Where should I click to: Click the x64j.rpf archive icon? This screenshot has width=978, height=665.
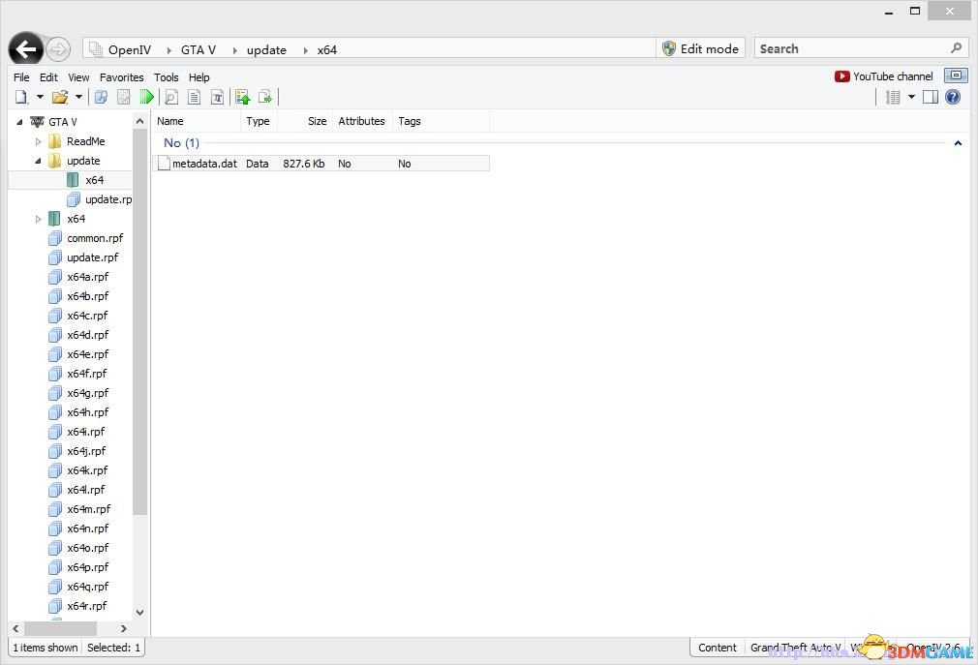click(55, 451)
